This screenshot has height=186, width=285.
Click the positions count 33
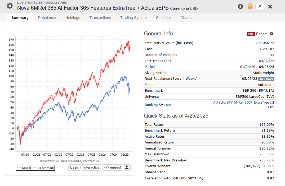272,55
